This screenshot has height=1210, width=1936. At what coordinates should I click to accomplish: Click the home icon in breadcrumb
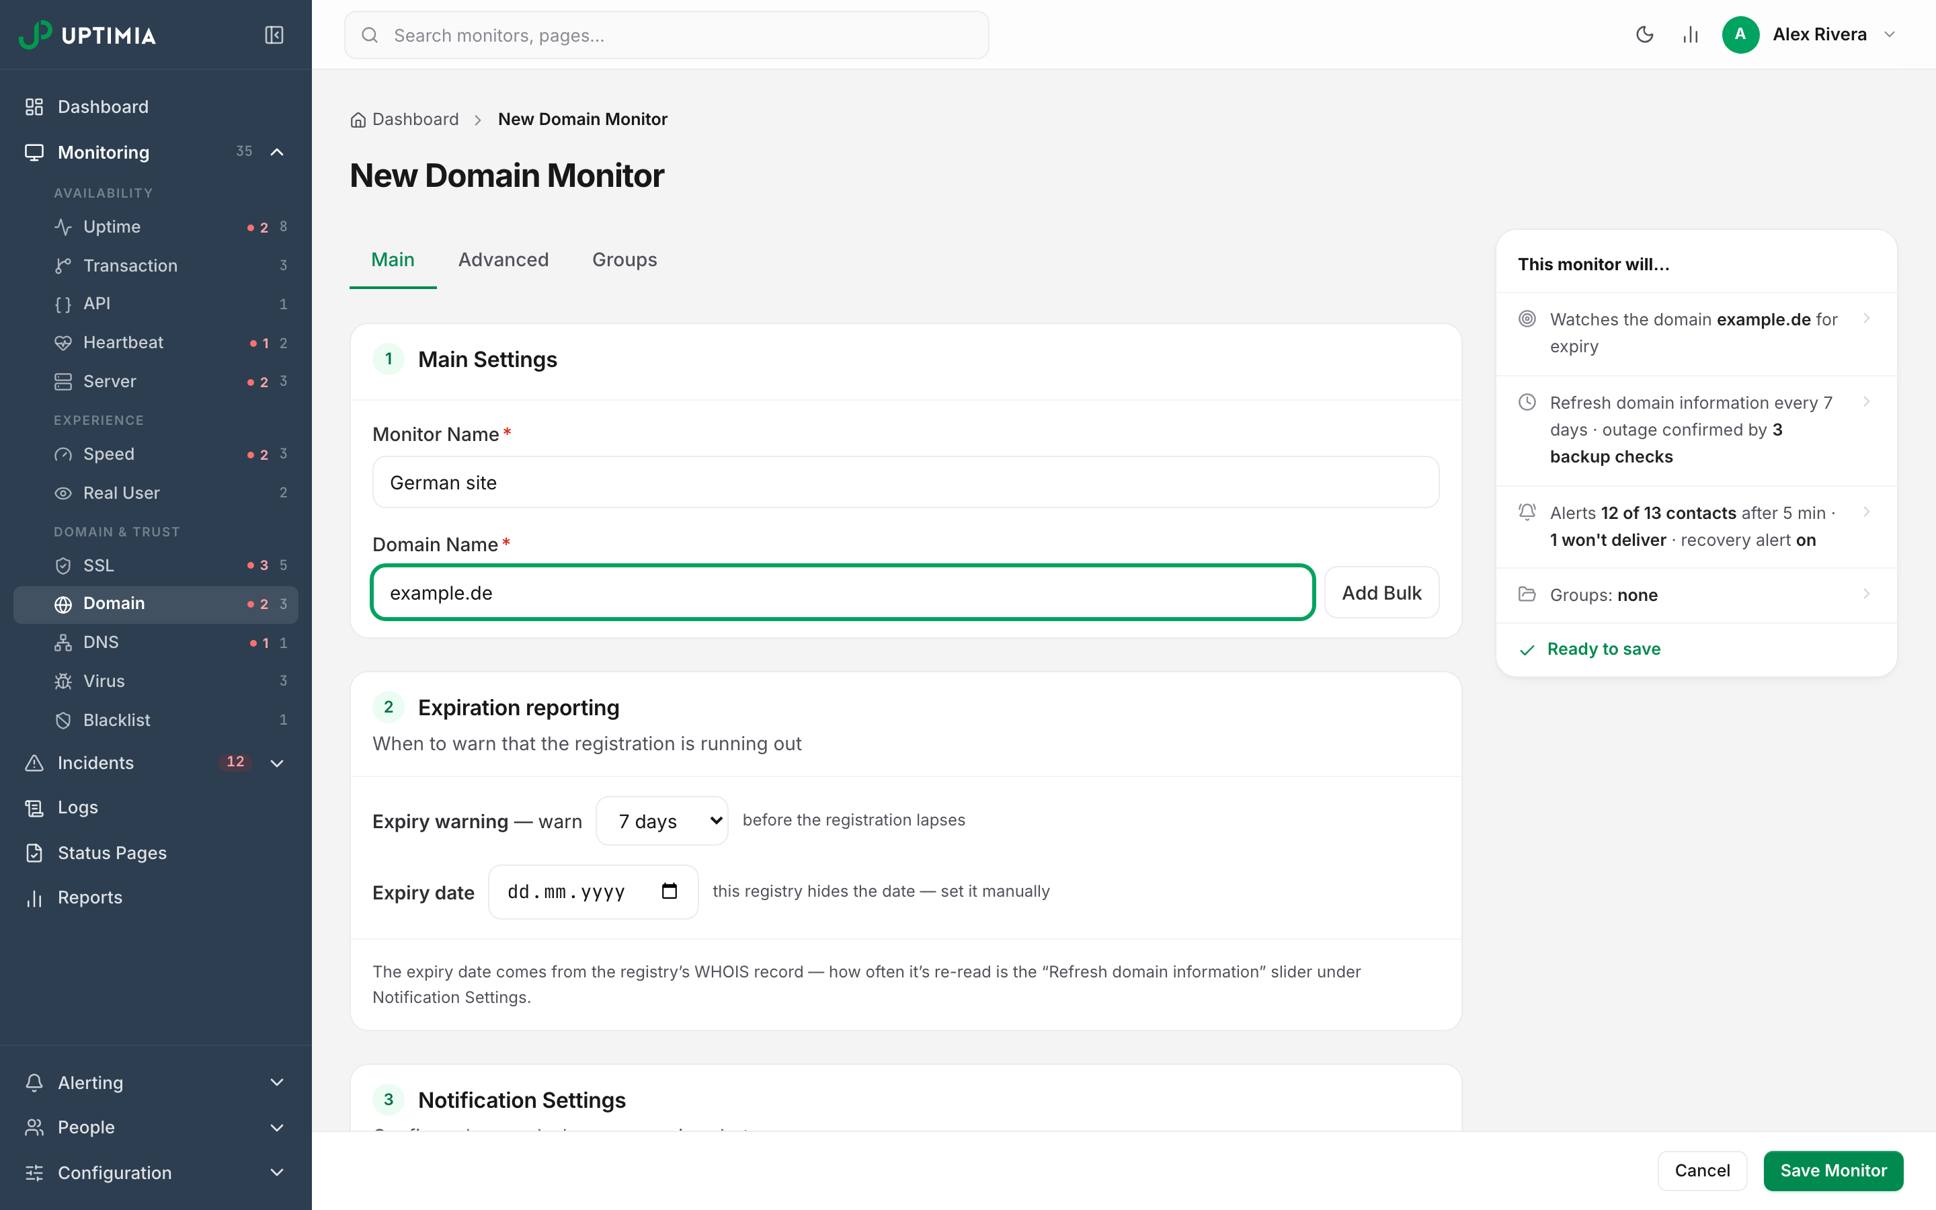[x=358, y=119]
